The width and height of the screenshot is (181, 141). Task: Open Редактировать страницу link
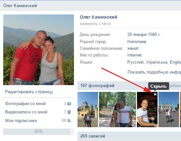coord(29,92)
